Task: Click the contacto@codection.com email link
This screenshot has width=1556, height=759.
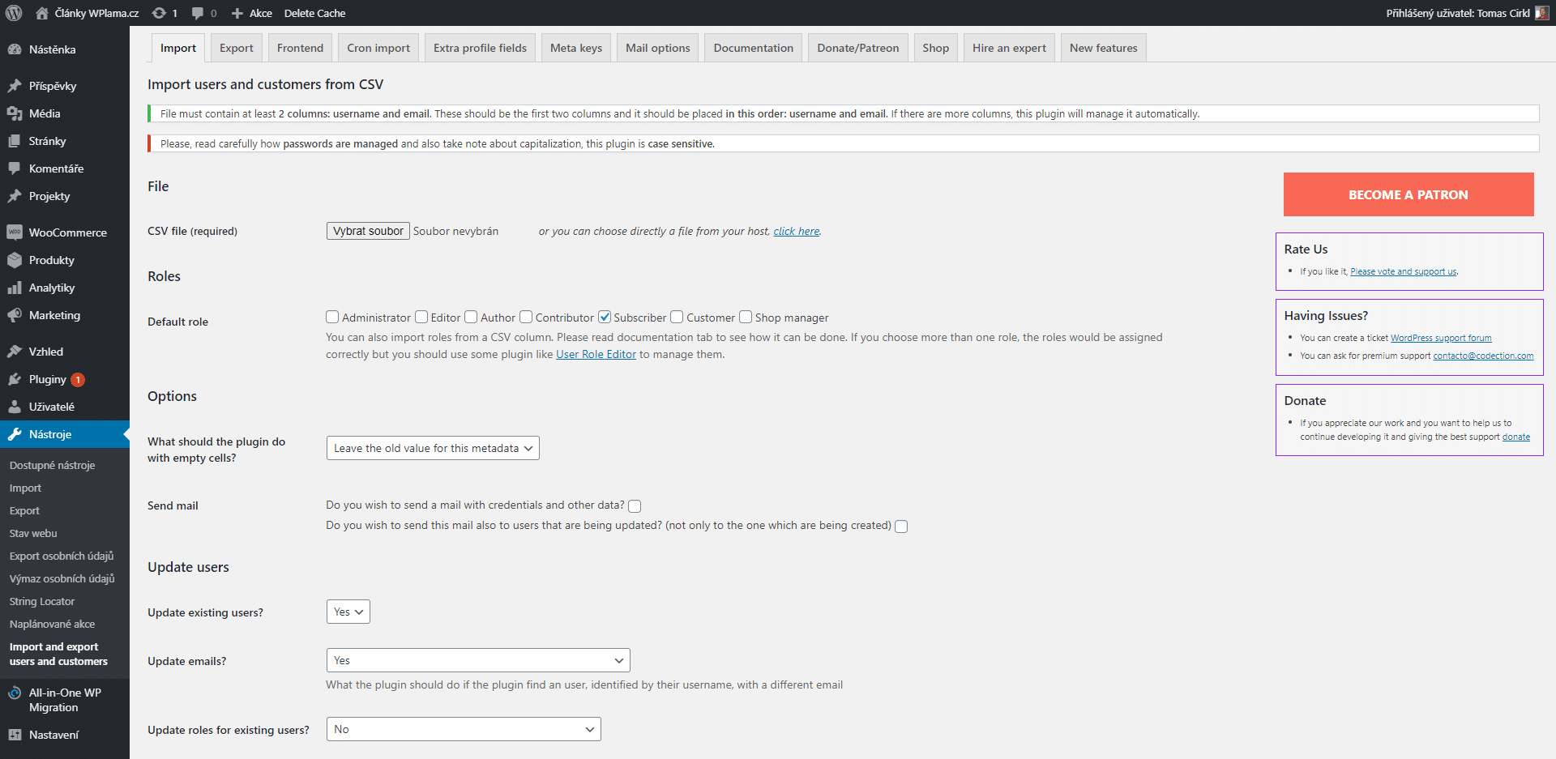Action: point(1483,356)
